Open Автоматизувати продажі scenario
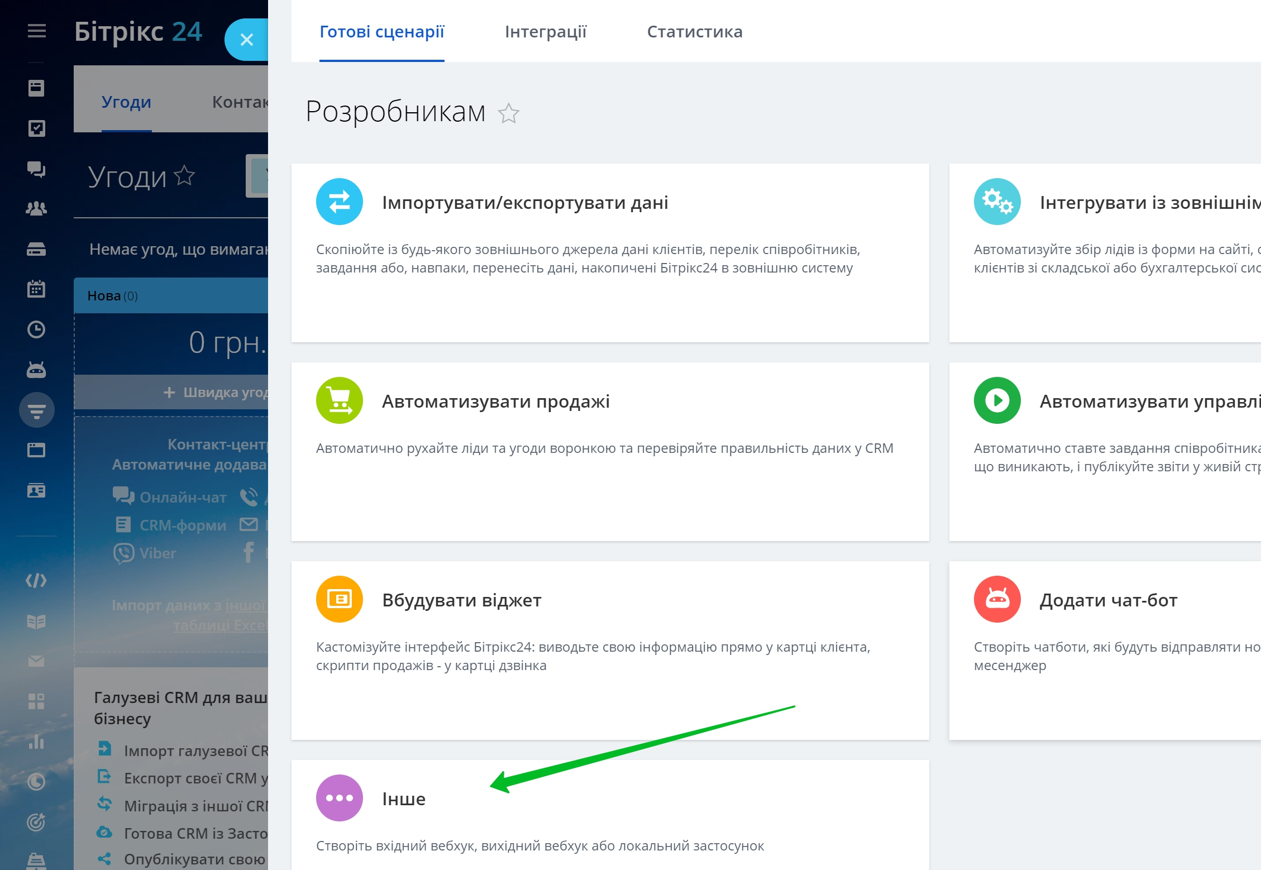Screen dimensions: 1261x870 pyautogui.click(x=496, y=401)
